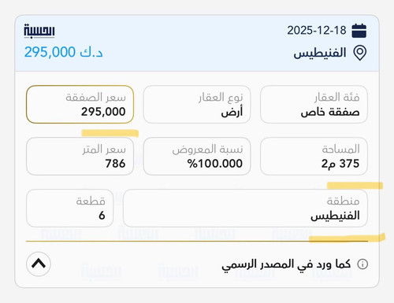Click the المساحة 375 م2 box
Image resolution: width=394 pixels, height=303 pixels.
[x=314, y=156]
